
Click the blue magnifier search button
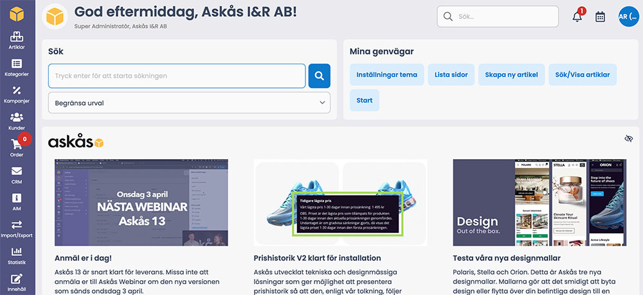[x=320, y=76]
